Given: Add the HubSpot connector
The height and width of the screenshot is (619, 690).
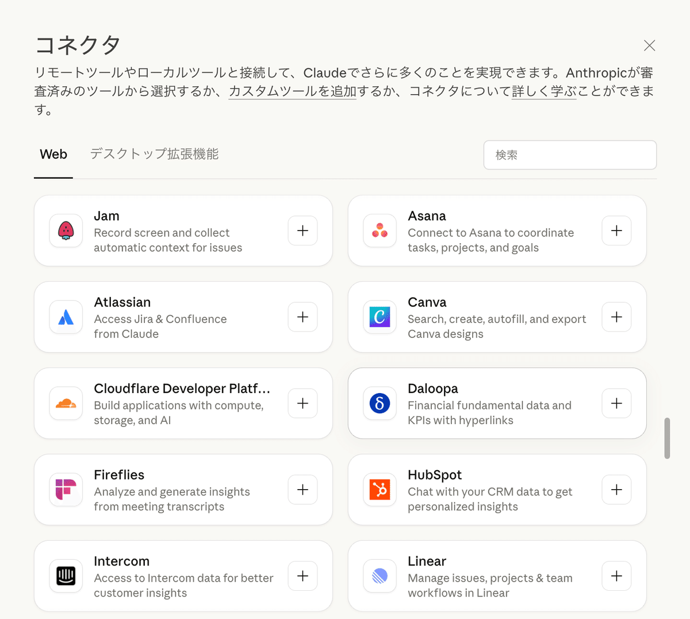Looking at the screenshot, I should (616, 490).
